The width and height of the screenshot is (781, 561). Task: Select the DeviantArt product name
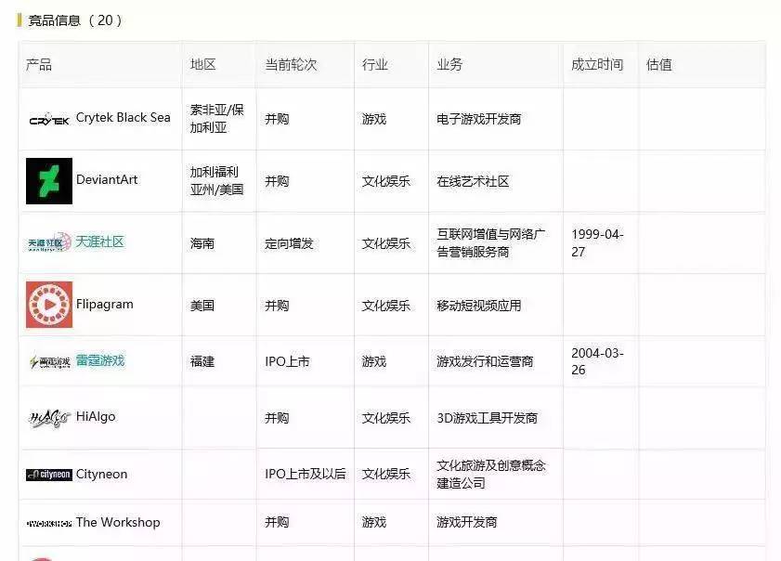pos(107,180)
